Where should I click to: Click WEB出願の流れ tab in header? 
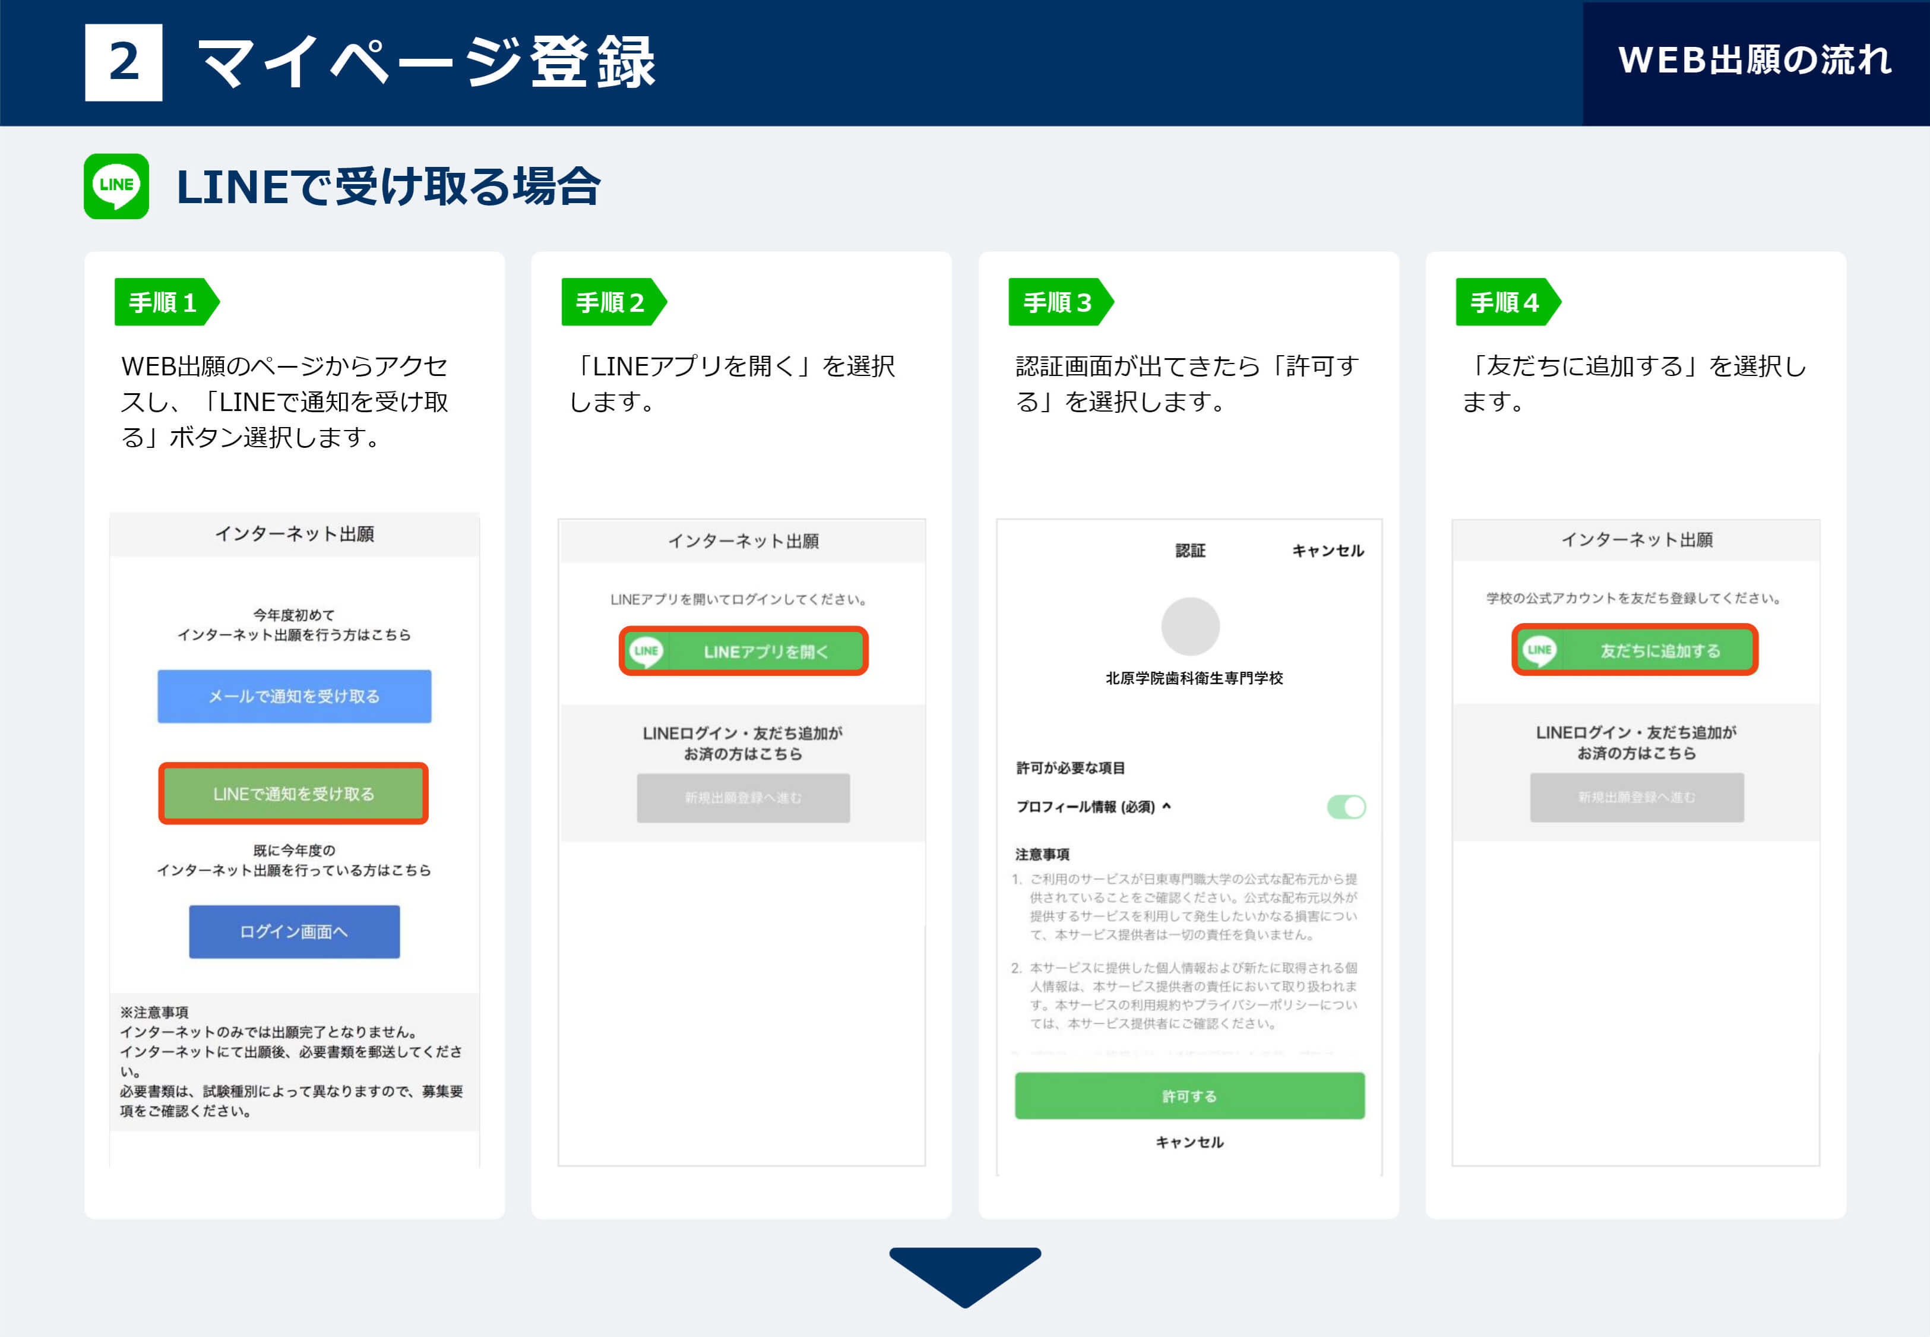(1755, 61)
